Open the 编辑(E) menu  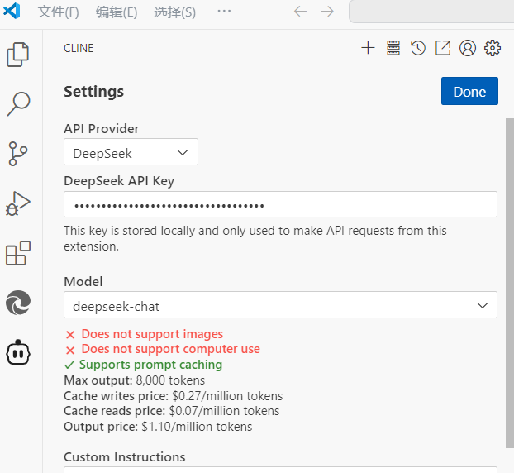tap(117, 12)
